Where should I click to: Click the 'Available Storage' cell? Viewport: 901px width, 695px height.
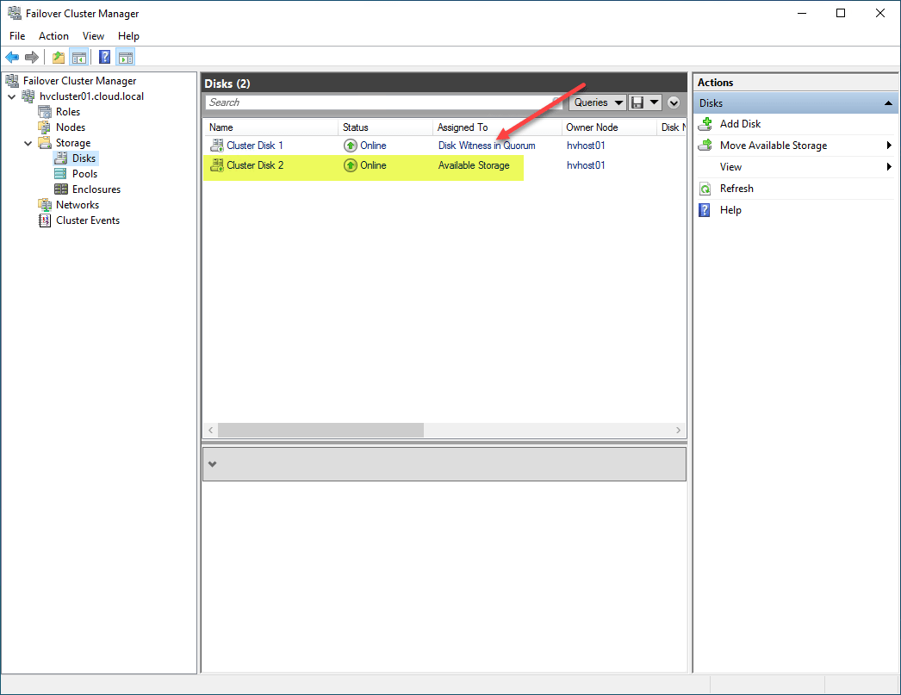pyautogui.click(x=474, y=165)
